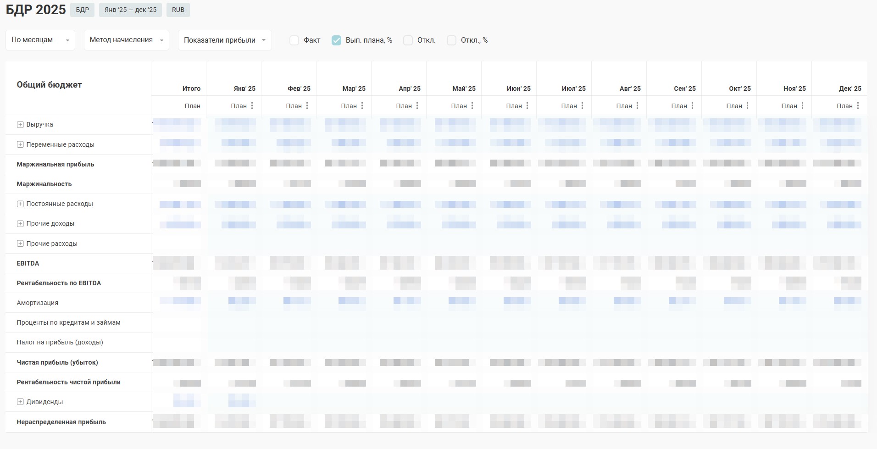Click the Амортизация row label
877x449 pixels.
coord(38,303)
